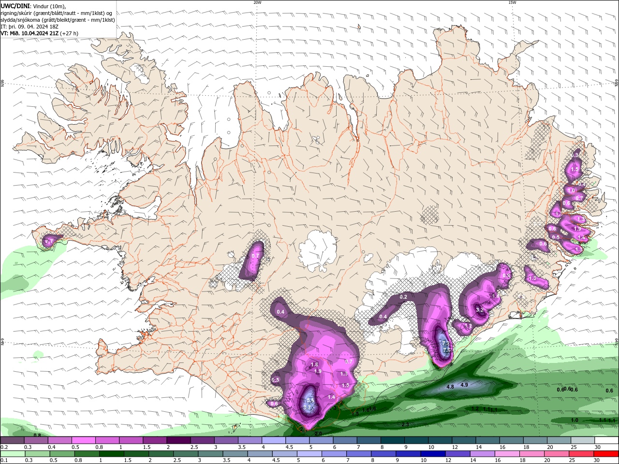Click the white swatch labeled 30, top row
619x464 pixels.
pos(606,440)
